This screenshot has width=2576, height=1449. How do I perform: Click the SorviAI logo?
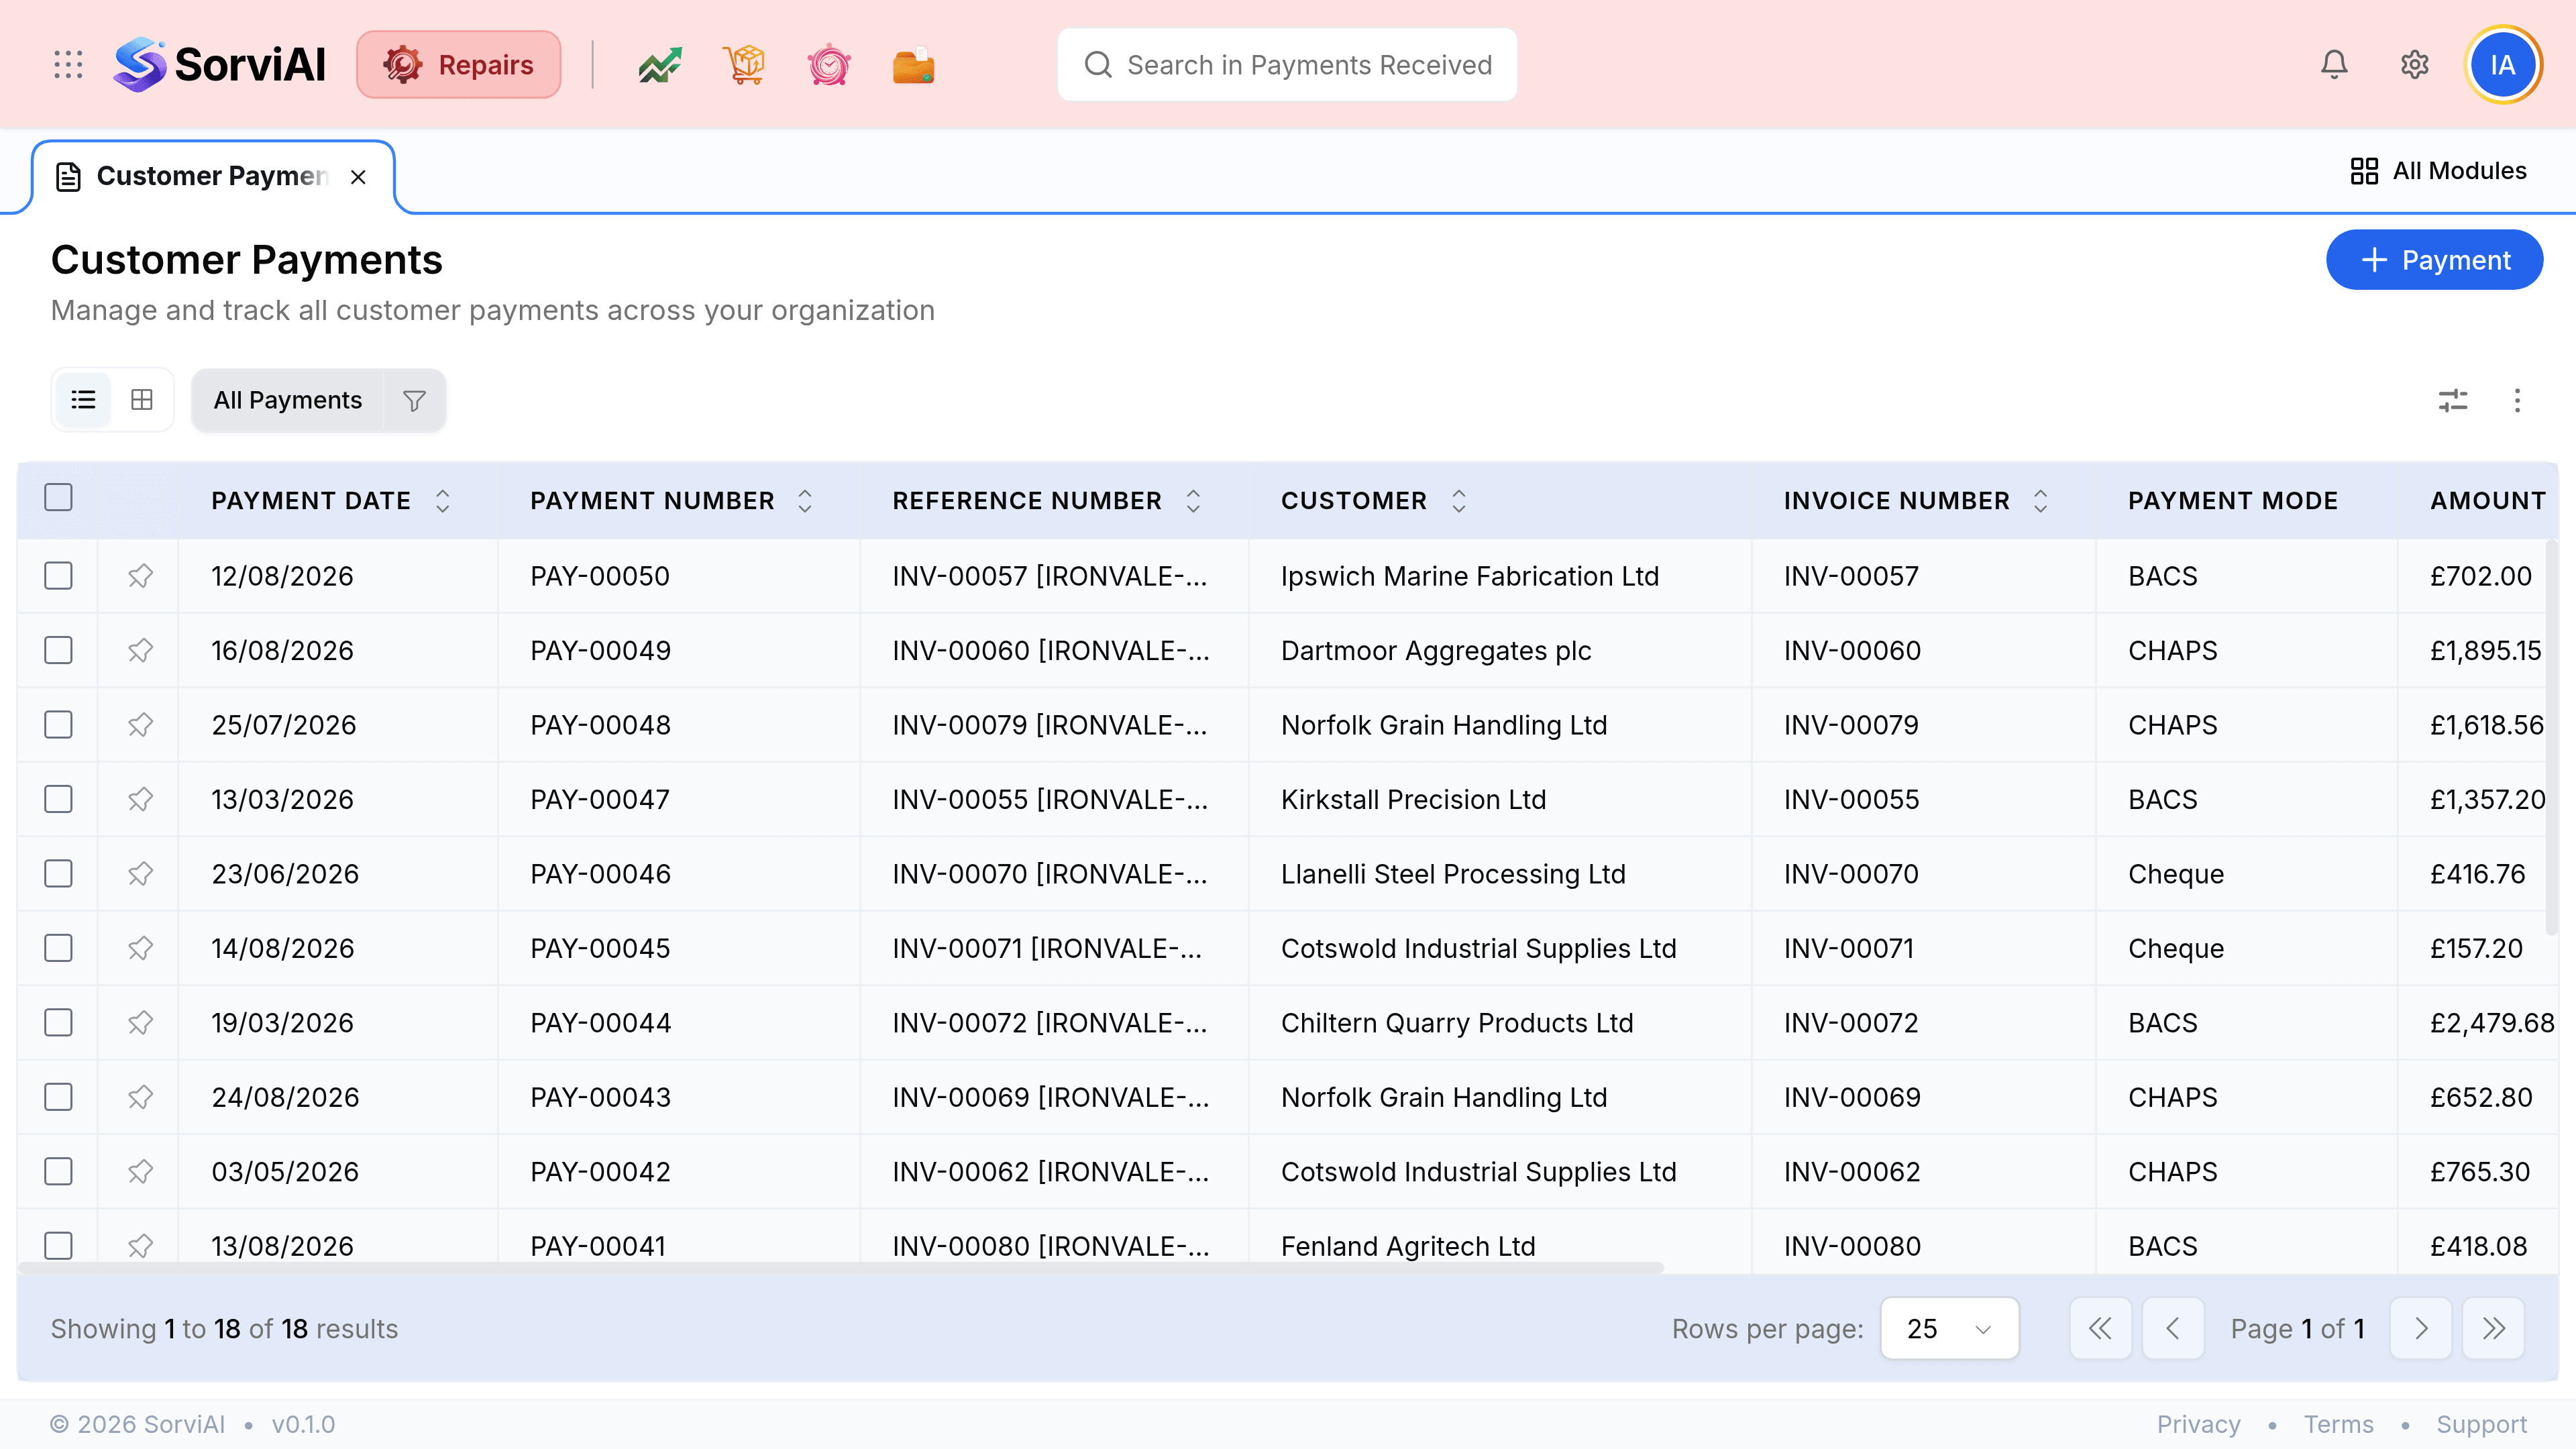[220, 65]
